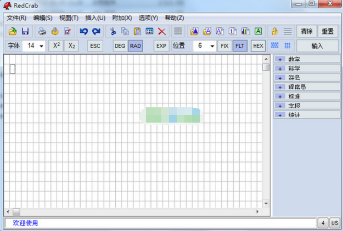Click the narrow blue dotted grid icon

click(x=288, y=45)
